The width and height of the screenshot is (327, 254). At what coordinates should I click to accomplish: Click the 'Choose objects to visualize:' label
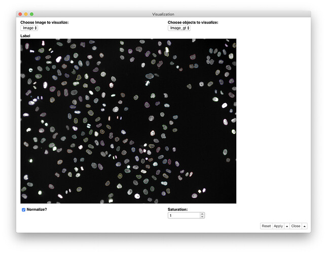click(193, 22)
